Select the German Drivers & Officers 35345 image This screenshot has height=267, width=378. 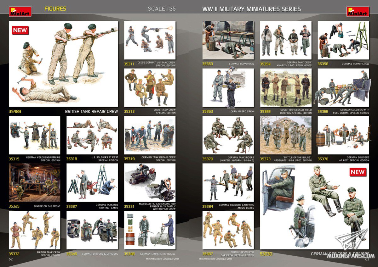(x=92, y=230)
